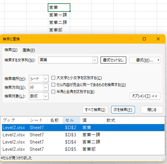
Task: Click the spreadsheet cell containing 営業二課
Action: [59, 23]
